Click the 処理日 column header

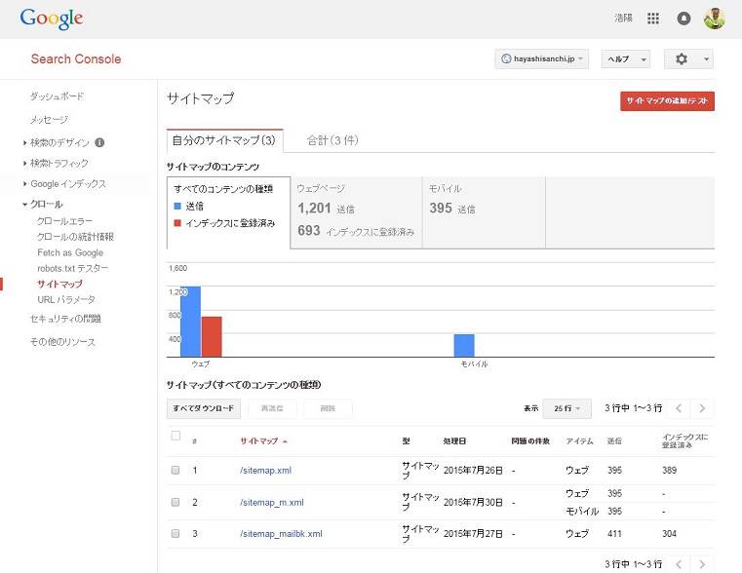pyautogui.click(x=454, y=441)
